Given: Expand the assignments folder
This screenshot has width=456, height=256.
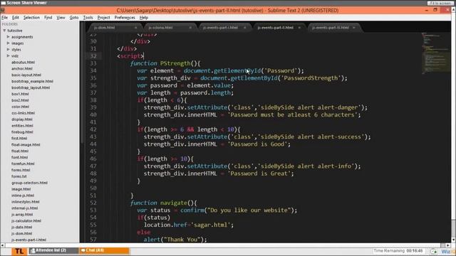Looking at the screenshot, I should point(8,37).
